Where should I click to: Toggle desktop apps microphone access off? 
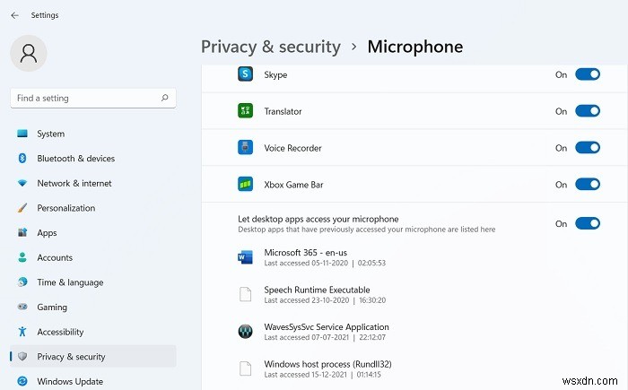588,223
